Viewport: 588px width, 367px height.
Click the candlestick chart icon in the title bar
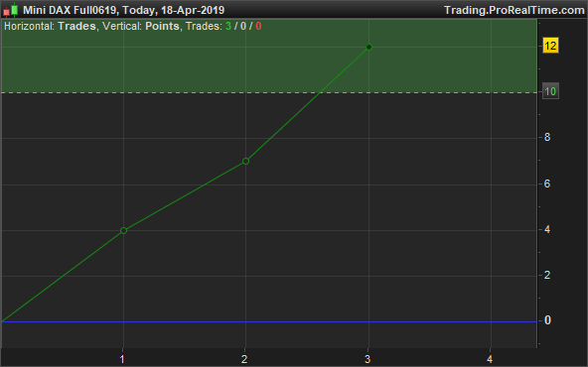(x=11, y=10)
